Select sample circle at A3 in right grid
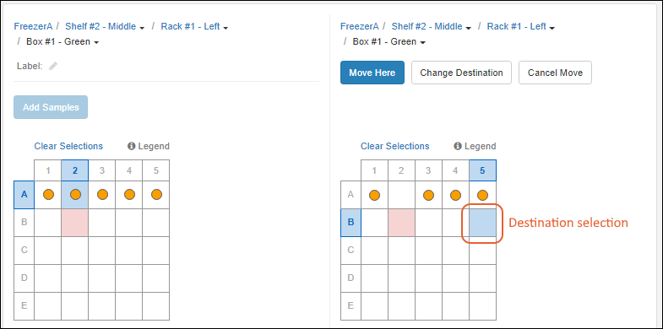 (x=428, y=195)
